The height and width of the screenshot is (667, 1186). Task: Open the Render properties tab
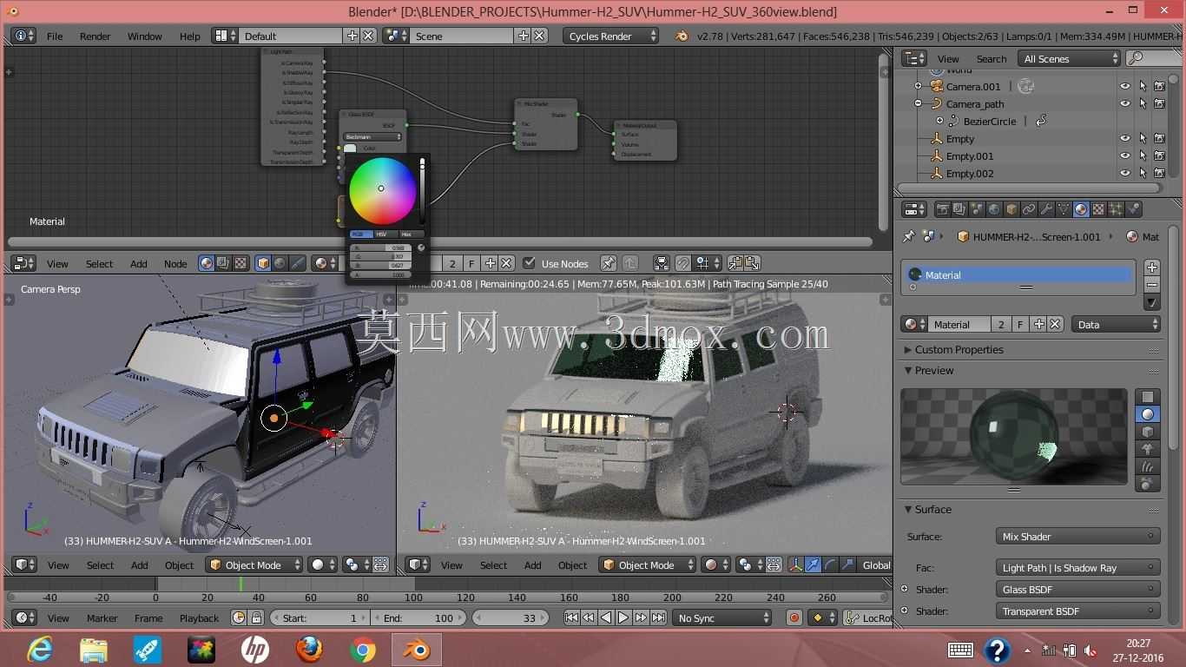tap(942, 209)
